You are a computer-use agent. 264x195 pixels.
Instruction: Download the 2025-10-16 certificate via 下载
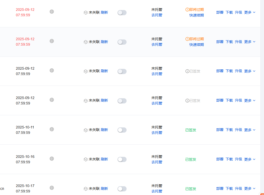pyautogui.click(x=229, y=159)
